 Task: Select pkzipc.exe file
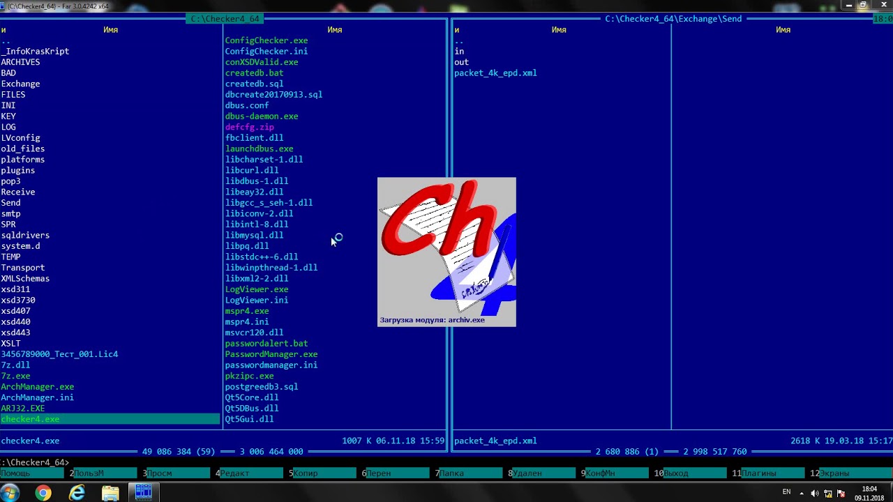coord(250,376)
